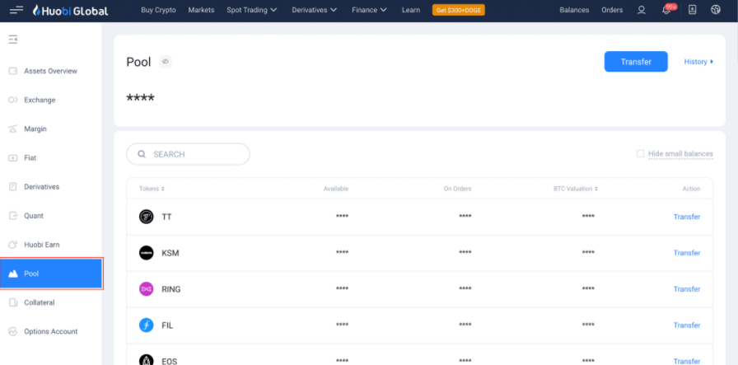Click the Collateral sidebar icon
The width and height of the screenshot is (738, 365).
(13, 302)
